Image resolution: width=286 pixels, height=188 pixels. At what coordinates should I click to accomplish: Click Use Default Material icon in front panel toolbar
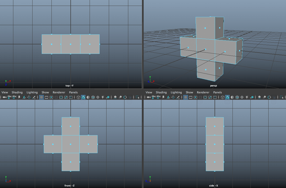pyautogui.click(x=88, y=97)
